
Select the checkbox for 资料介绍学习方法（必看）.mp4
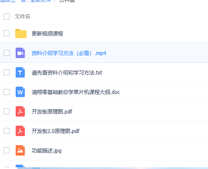7,53
